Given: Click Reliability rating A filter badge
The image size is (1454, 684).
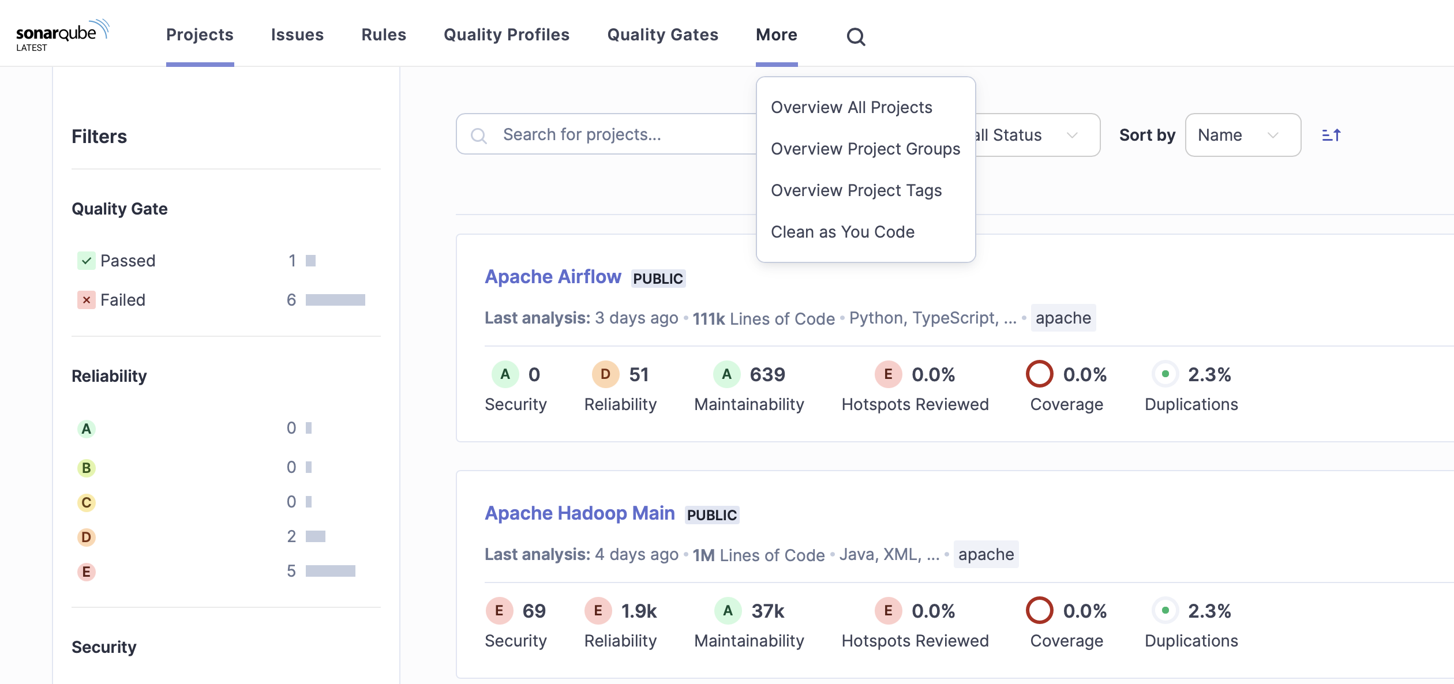Looking at the screenshot, I should 87,429.
